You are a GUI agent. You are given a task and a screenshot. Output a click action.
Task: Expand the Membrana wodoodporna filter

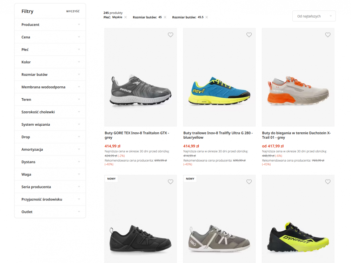(50, 87)
